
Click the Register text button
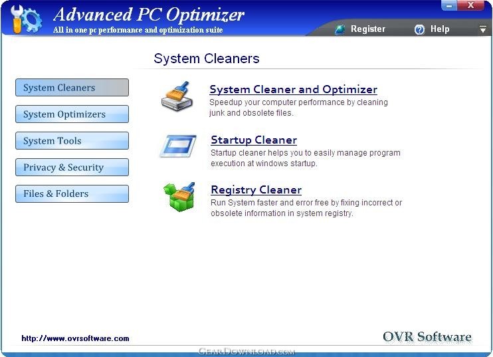(x=368, y=29)
